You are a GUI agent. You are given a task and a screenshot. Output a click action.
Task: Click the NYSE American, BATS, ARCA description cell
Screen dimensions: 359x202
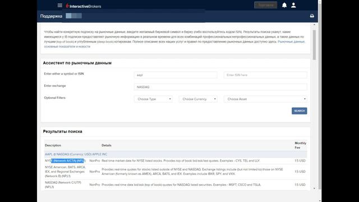[65, 172]
